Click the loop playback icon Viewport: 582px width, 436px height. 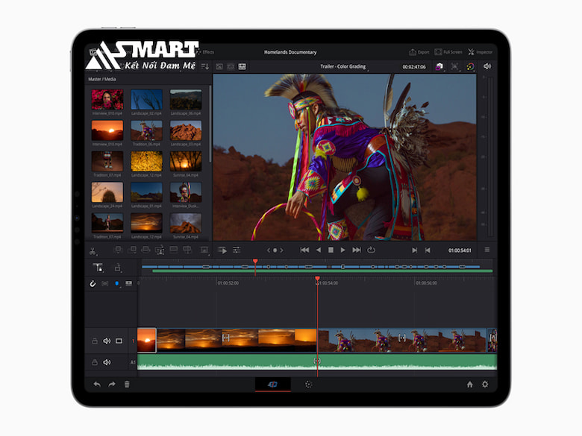pyautogui.click(x=371, y=250)
